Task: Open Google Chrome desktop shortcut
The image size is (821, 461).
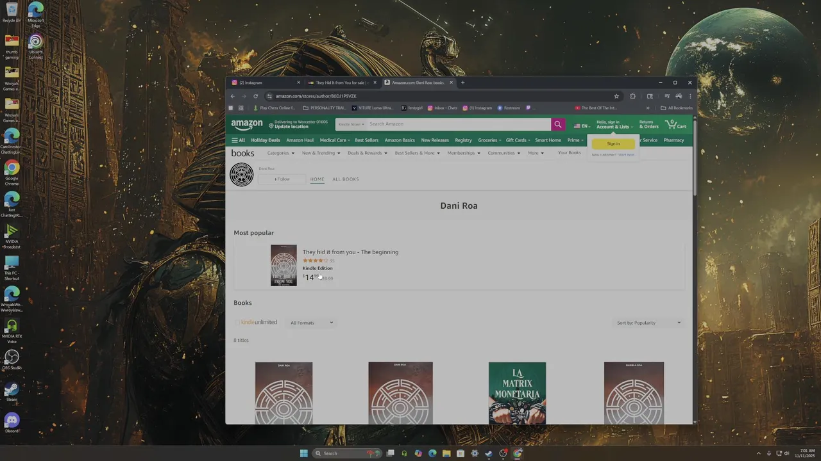Action: pyautogui.click(x=12, y=173)
